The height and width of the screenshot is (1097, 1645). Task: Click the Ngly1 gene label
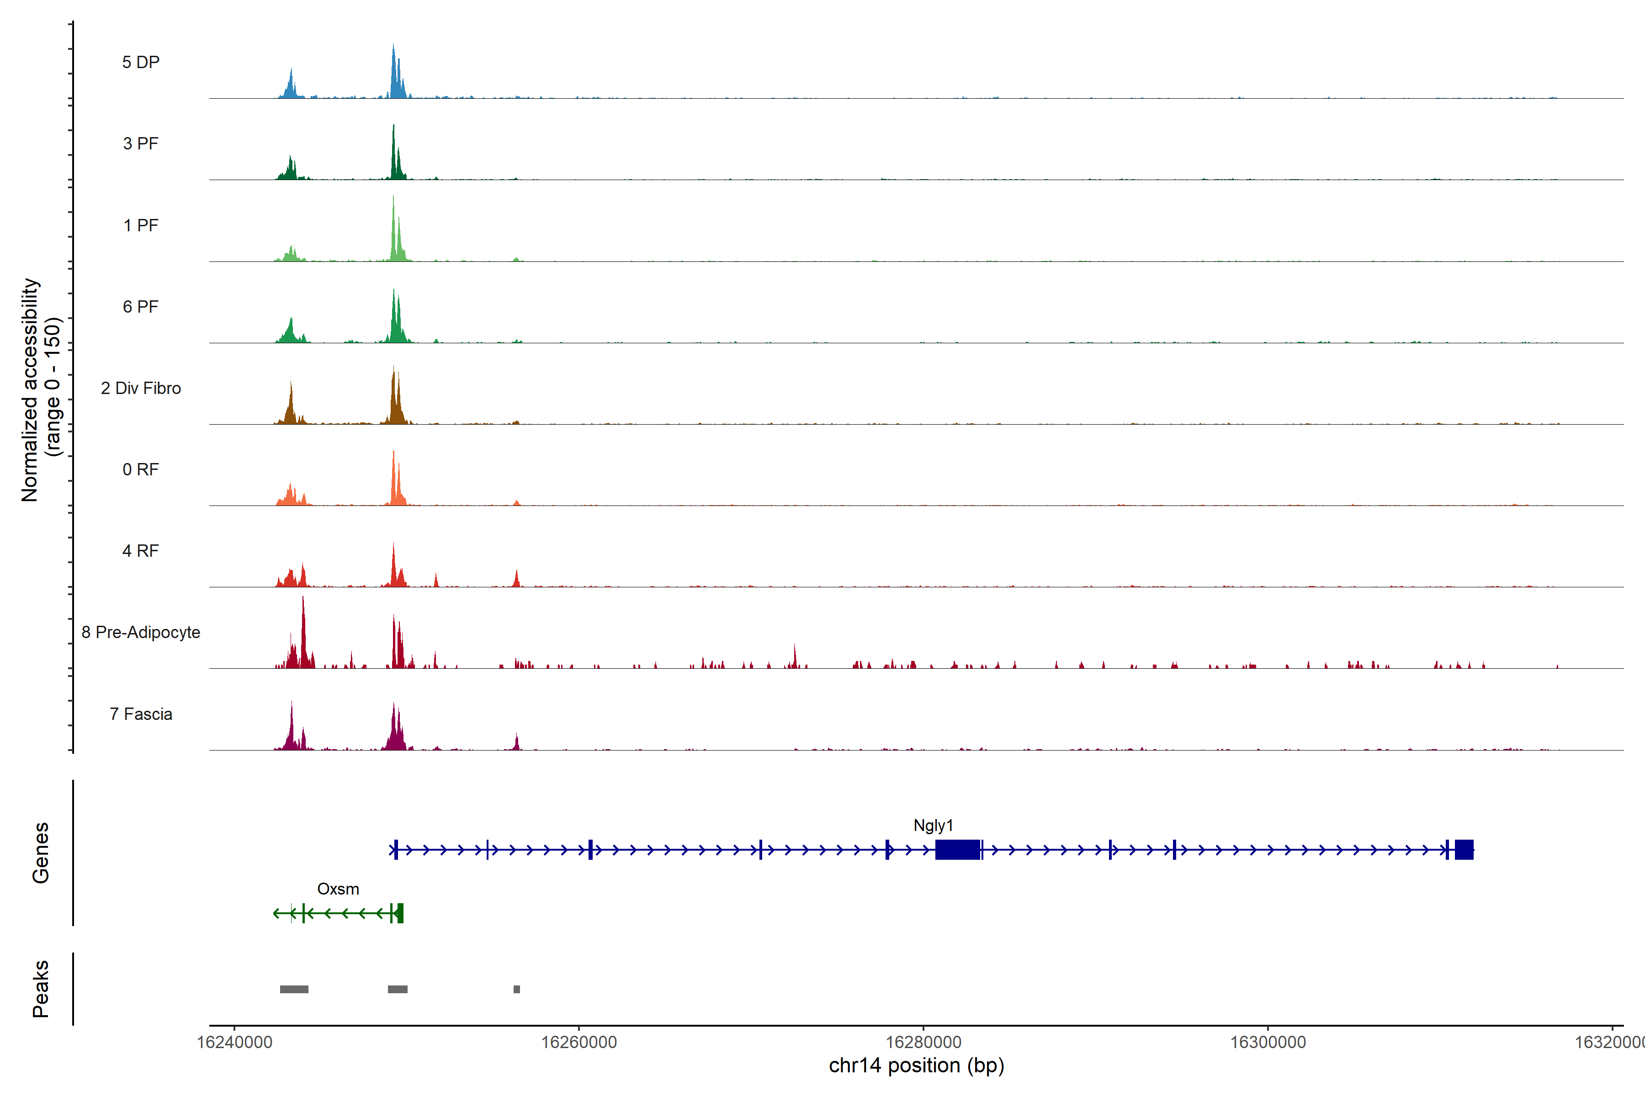point(933,825)
